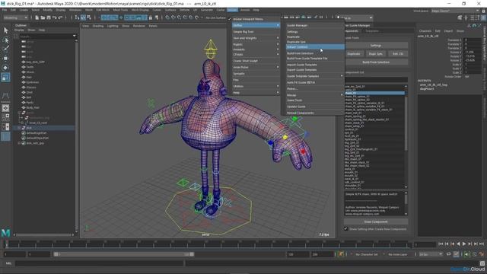Save the scene using the toolbar icon
Screen dimensions: 487x274
tap(49, 18)
